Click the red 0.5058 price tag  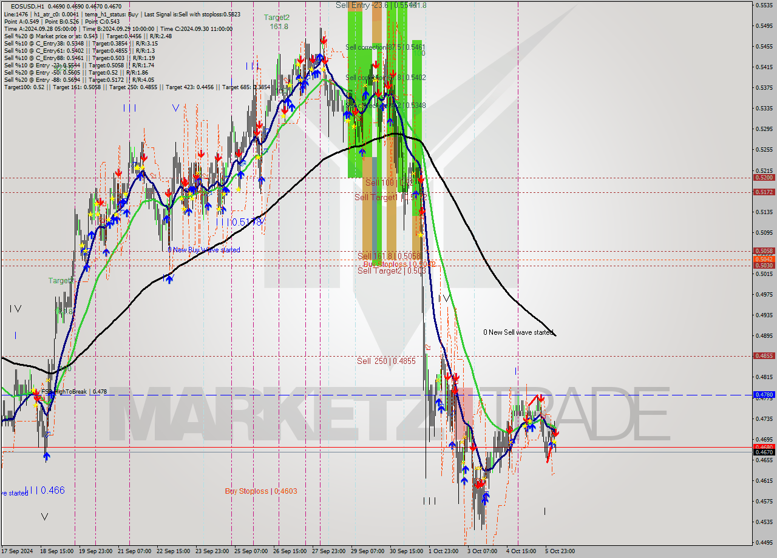pos(764,251)
